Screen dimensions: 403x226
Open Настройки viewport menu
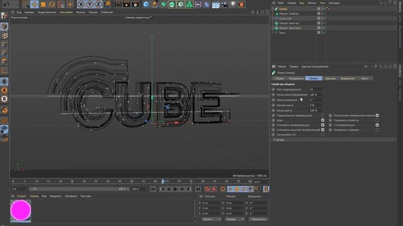click(x=66, y=13)
